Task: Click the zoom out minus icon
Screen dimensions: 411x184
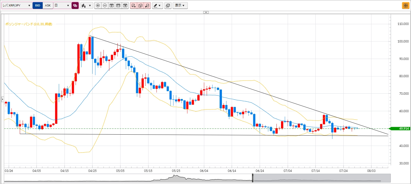Action: click(x=105, y=5)
